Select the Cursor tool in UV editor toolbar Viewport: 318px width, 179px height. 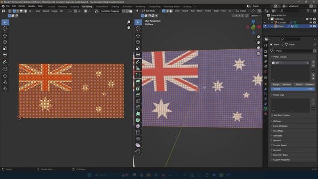tap(5, 29)
